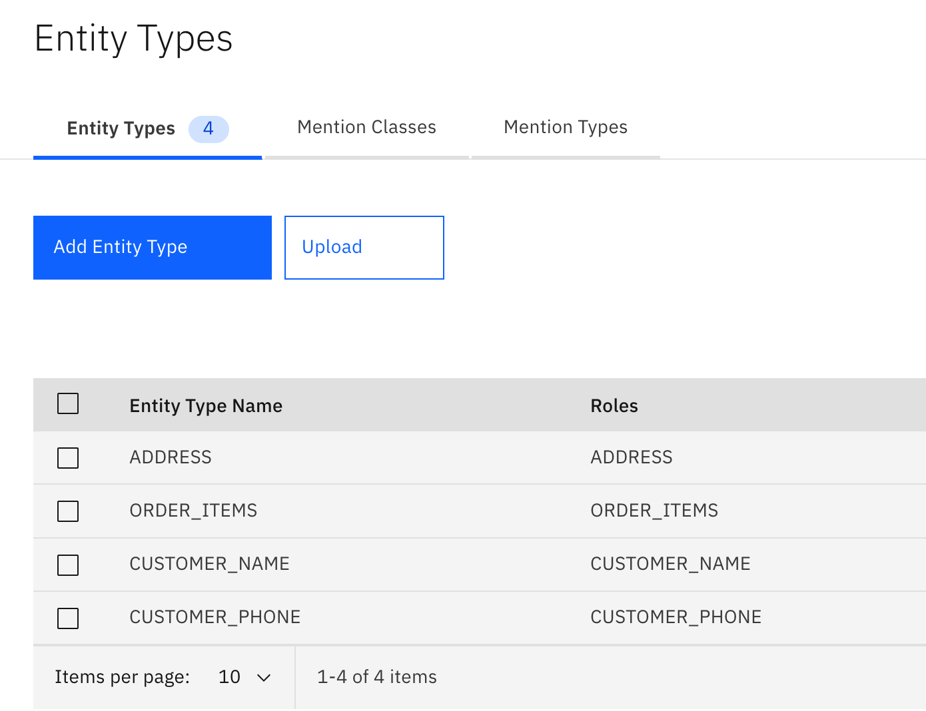The height and width of the screenshot is (711, 926).
Task: Check the ORDER_ITEMS row checkbox
Action: coord(68,511)
